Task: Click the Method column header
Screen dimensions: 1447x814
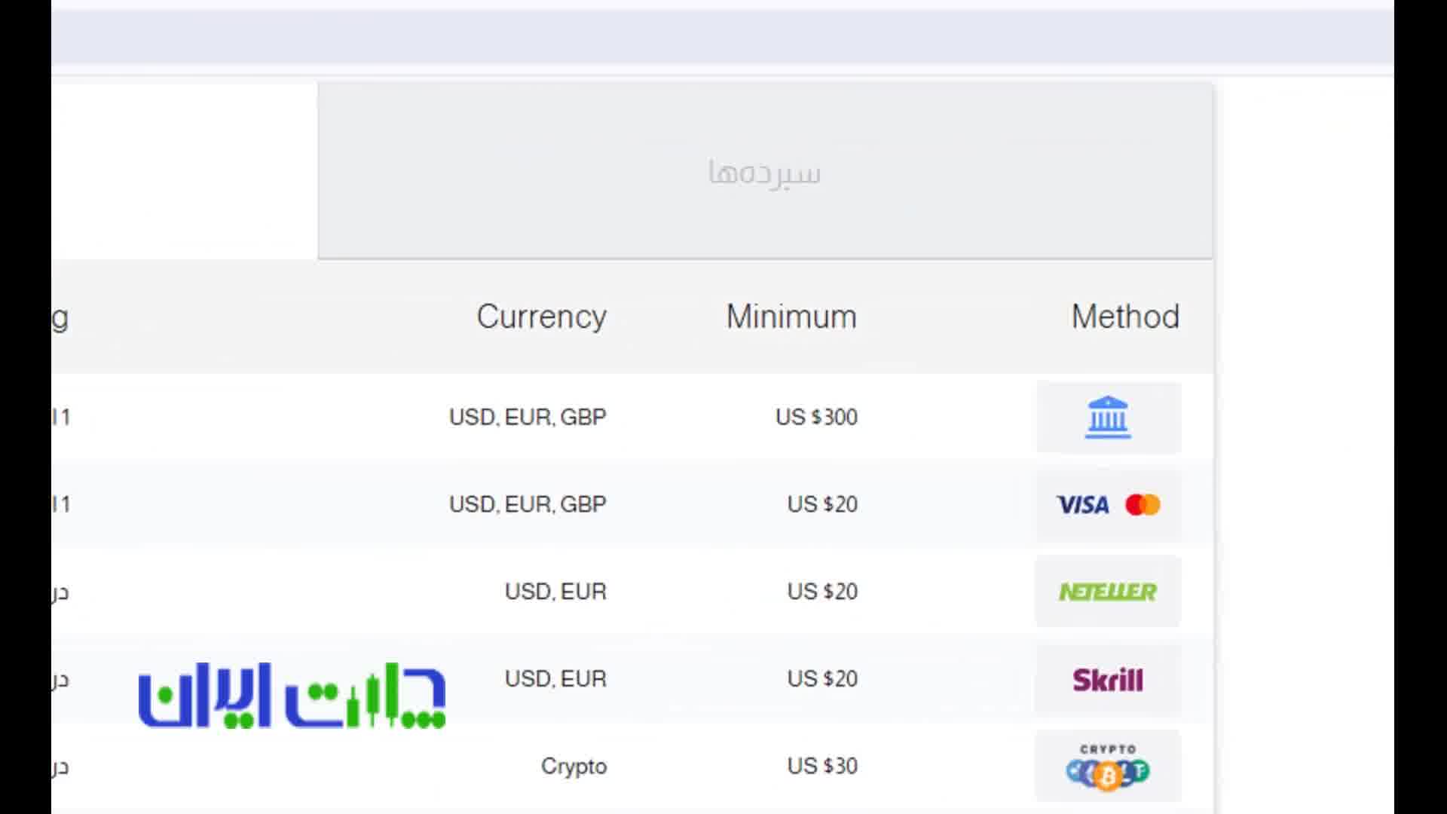Action: pyautogui.click(x=1125, y=317)
